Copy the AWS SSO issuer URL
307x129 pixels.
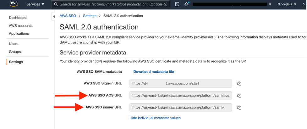tap(239, 107)
